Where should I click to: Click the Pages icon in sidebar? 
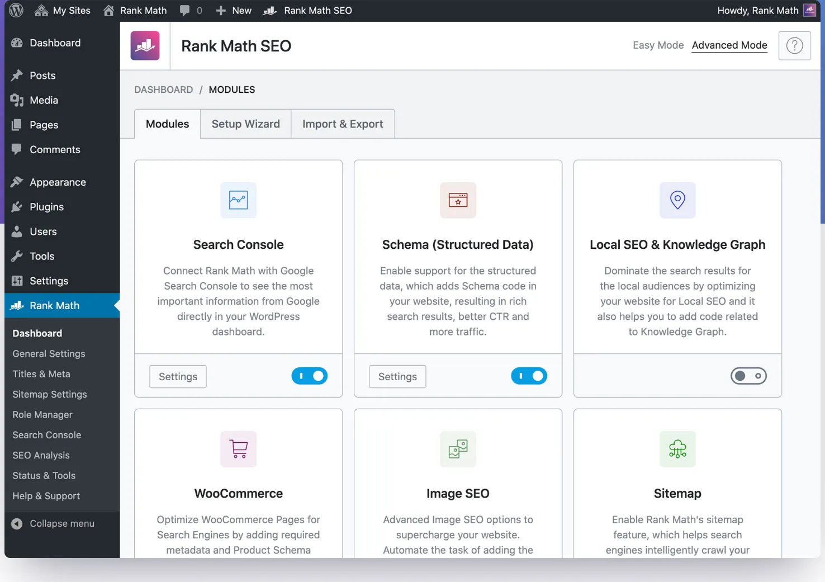[17, 125]
